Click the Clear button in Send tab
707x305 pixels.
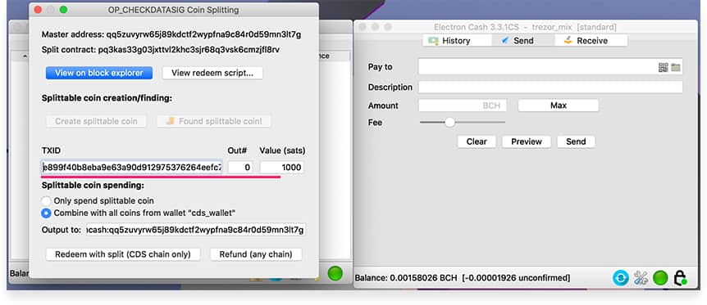click(477, 141)
